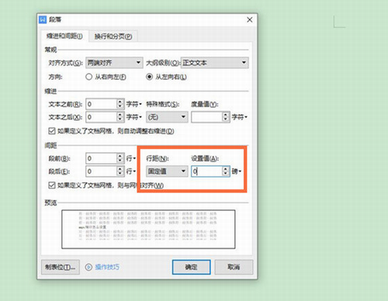388x301 pixels.
Task: Click the 取消 button
Action: pos(234,267)
